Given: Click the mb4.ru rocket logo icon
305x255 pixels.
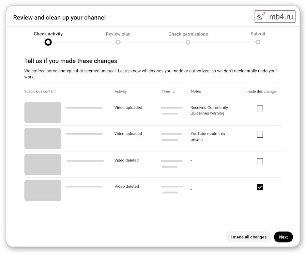Looking at the screenshot, I should [x=261, y=17].
